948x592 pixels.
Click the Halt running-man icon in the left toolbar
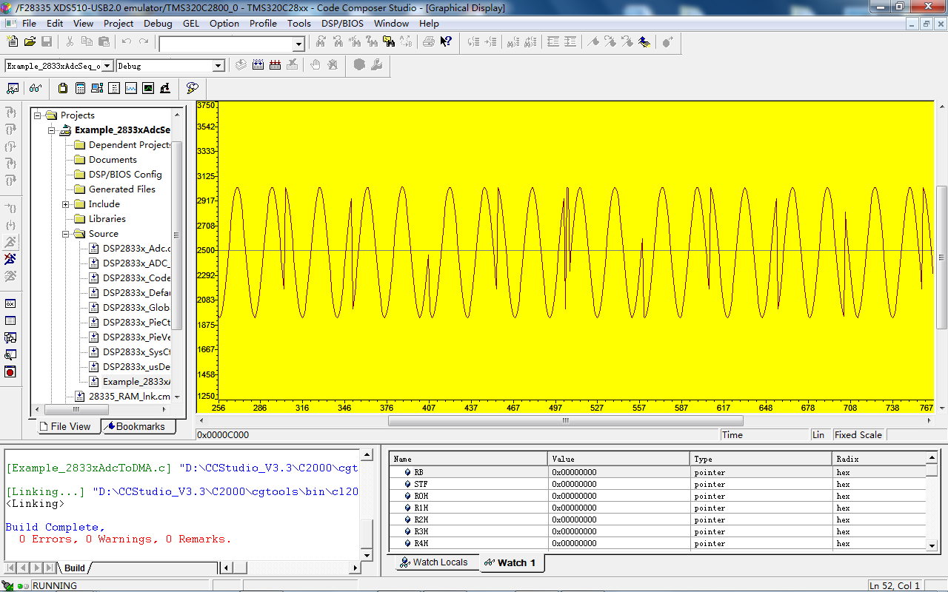[x=10, y=259]
